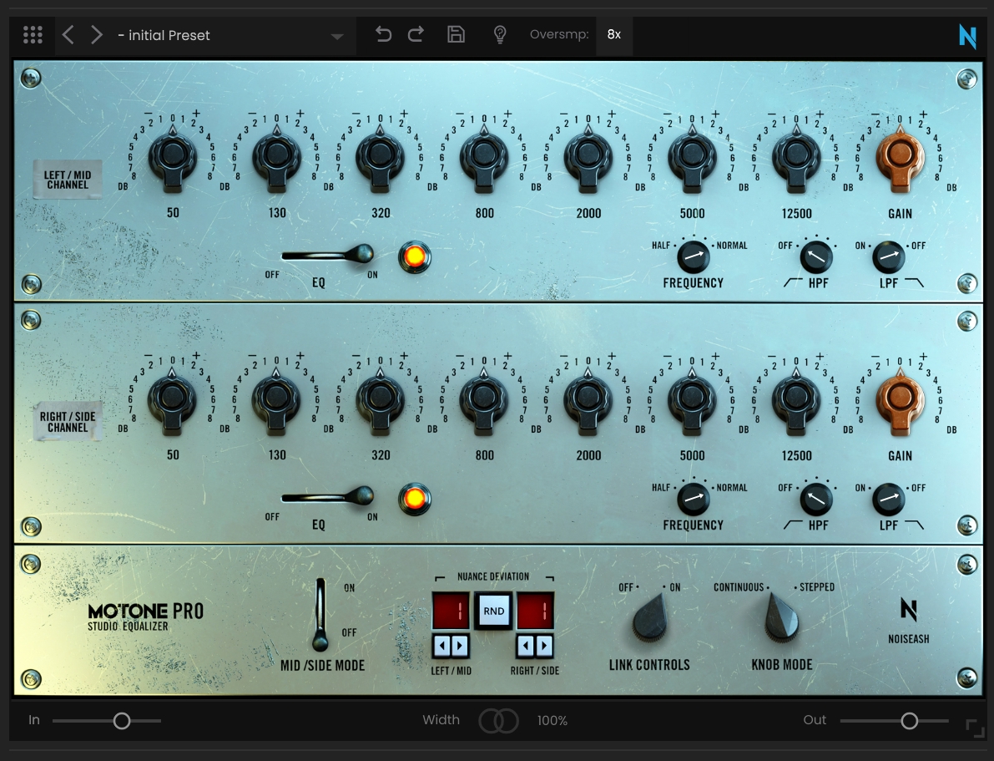The height and width of the screenshot is (761, 994).
Task: Click the Right/Side nuance deviation display
Action: point(536,611)
